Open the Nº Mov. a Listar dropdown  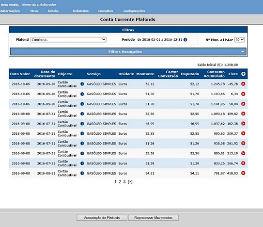[240, 40]
